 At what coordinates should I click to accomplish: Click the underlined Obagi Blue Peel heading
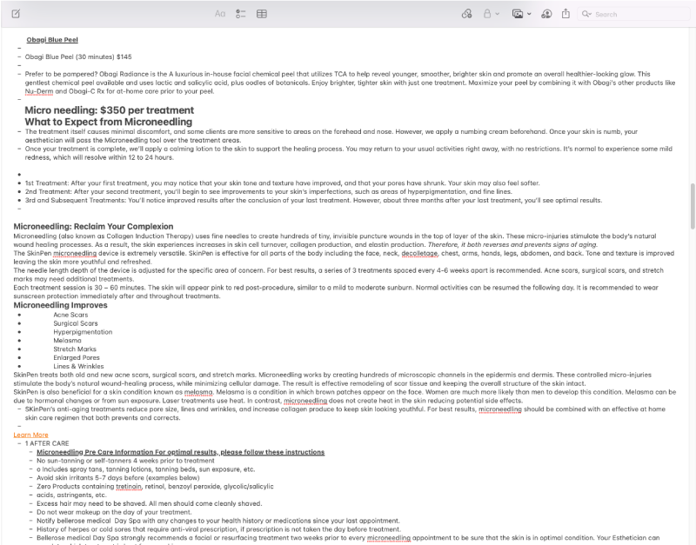tap(52, 39)
